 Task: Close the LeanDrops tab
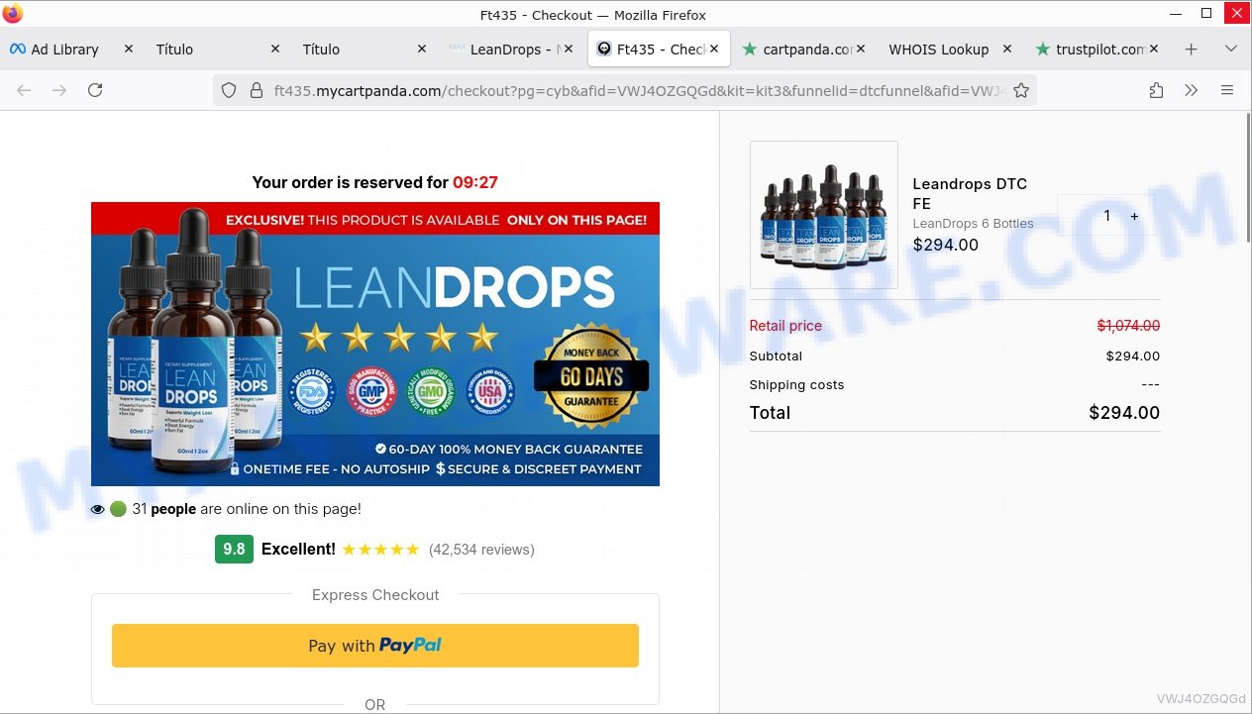(x=569, y=49)
